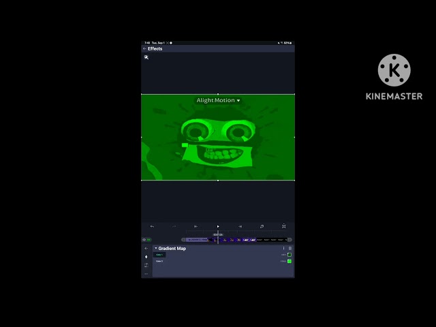Toggle loop playback icon

click(262, 226)
